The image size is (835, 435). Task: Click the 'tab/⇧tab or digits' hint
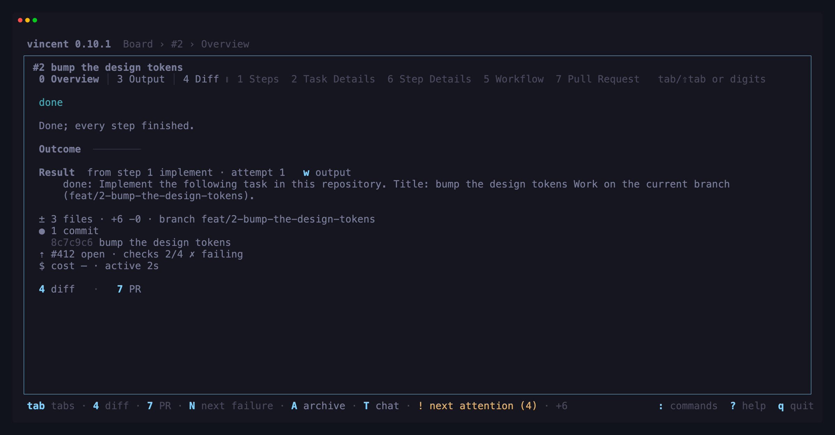[712, 79]
